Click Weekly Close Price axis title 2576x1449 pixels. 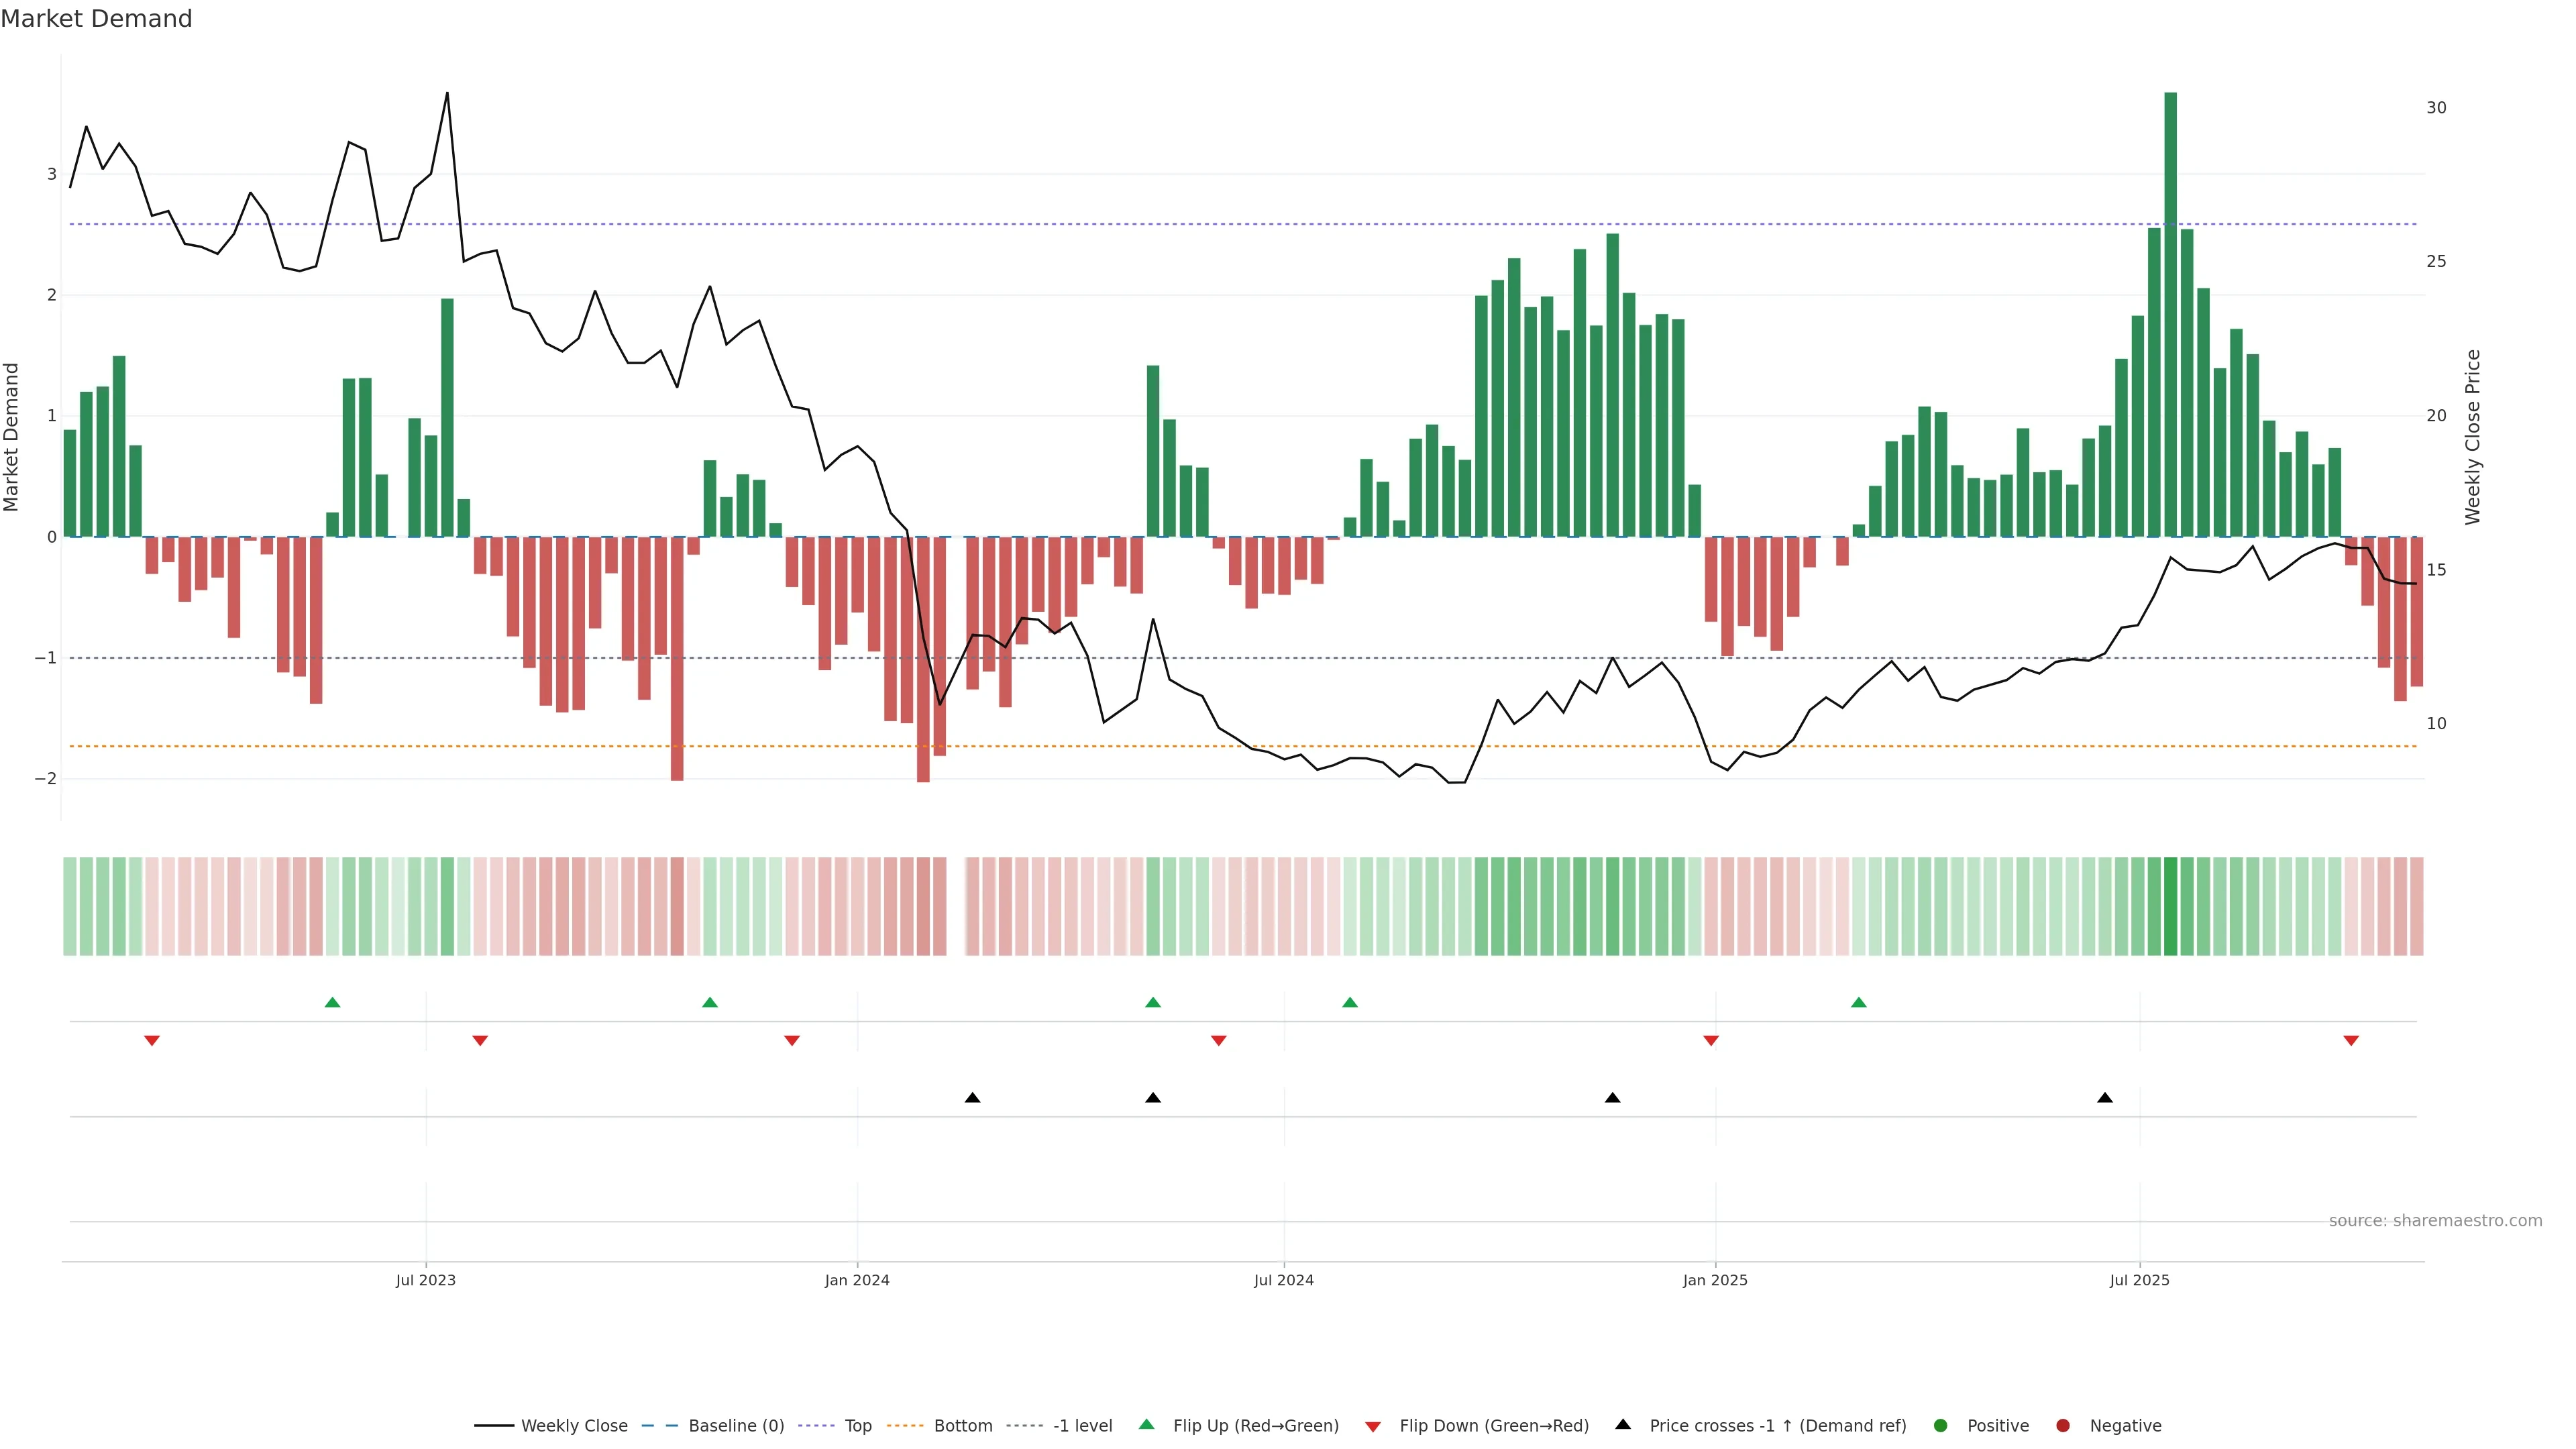pyautogui.click(x=2472, y=437)
